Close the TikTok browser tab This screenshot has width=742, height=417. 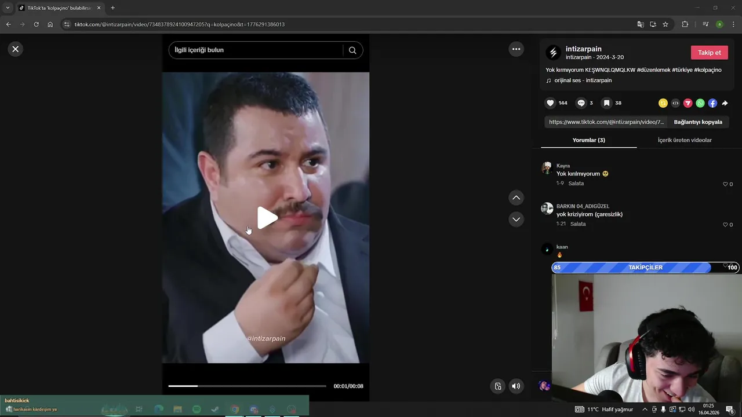(99, 8)
